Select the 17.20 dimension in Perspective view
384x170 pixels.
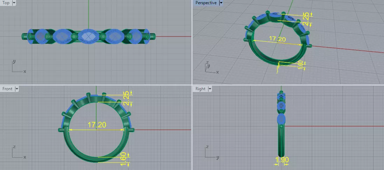pyautogui.click(x=277, y=39)
